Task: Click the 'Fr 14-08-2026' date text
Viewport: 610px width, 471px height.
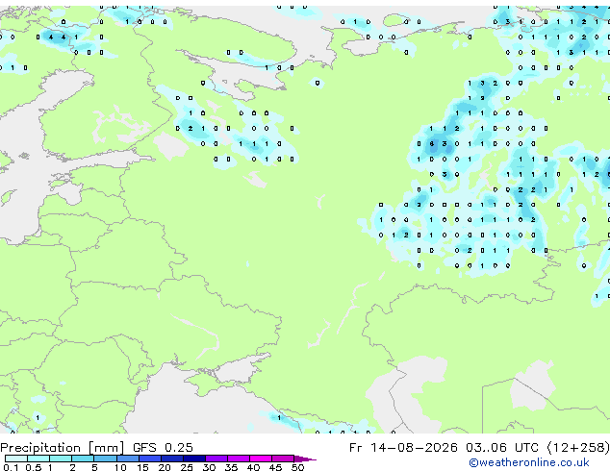Action: click(403, 448)
